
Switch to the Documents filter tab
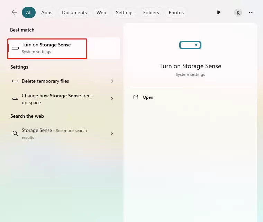click(74, 12)
